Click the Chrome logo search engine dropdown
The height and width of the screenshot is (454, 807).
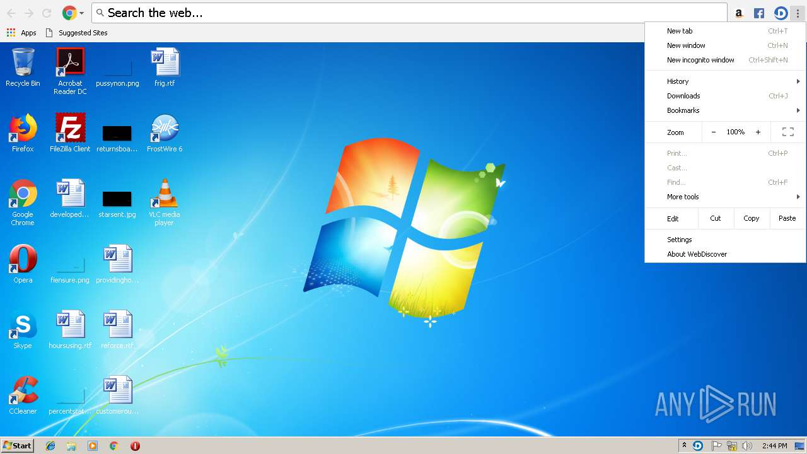[73, 13]
